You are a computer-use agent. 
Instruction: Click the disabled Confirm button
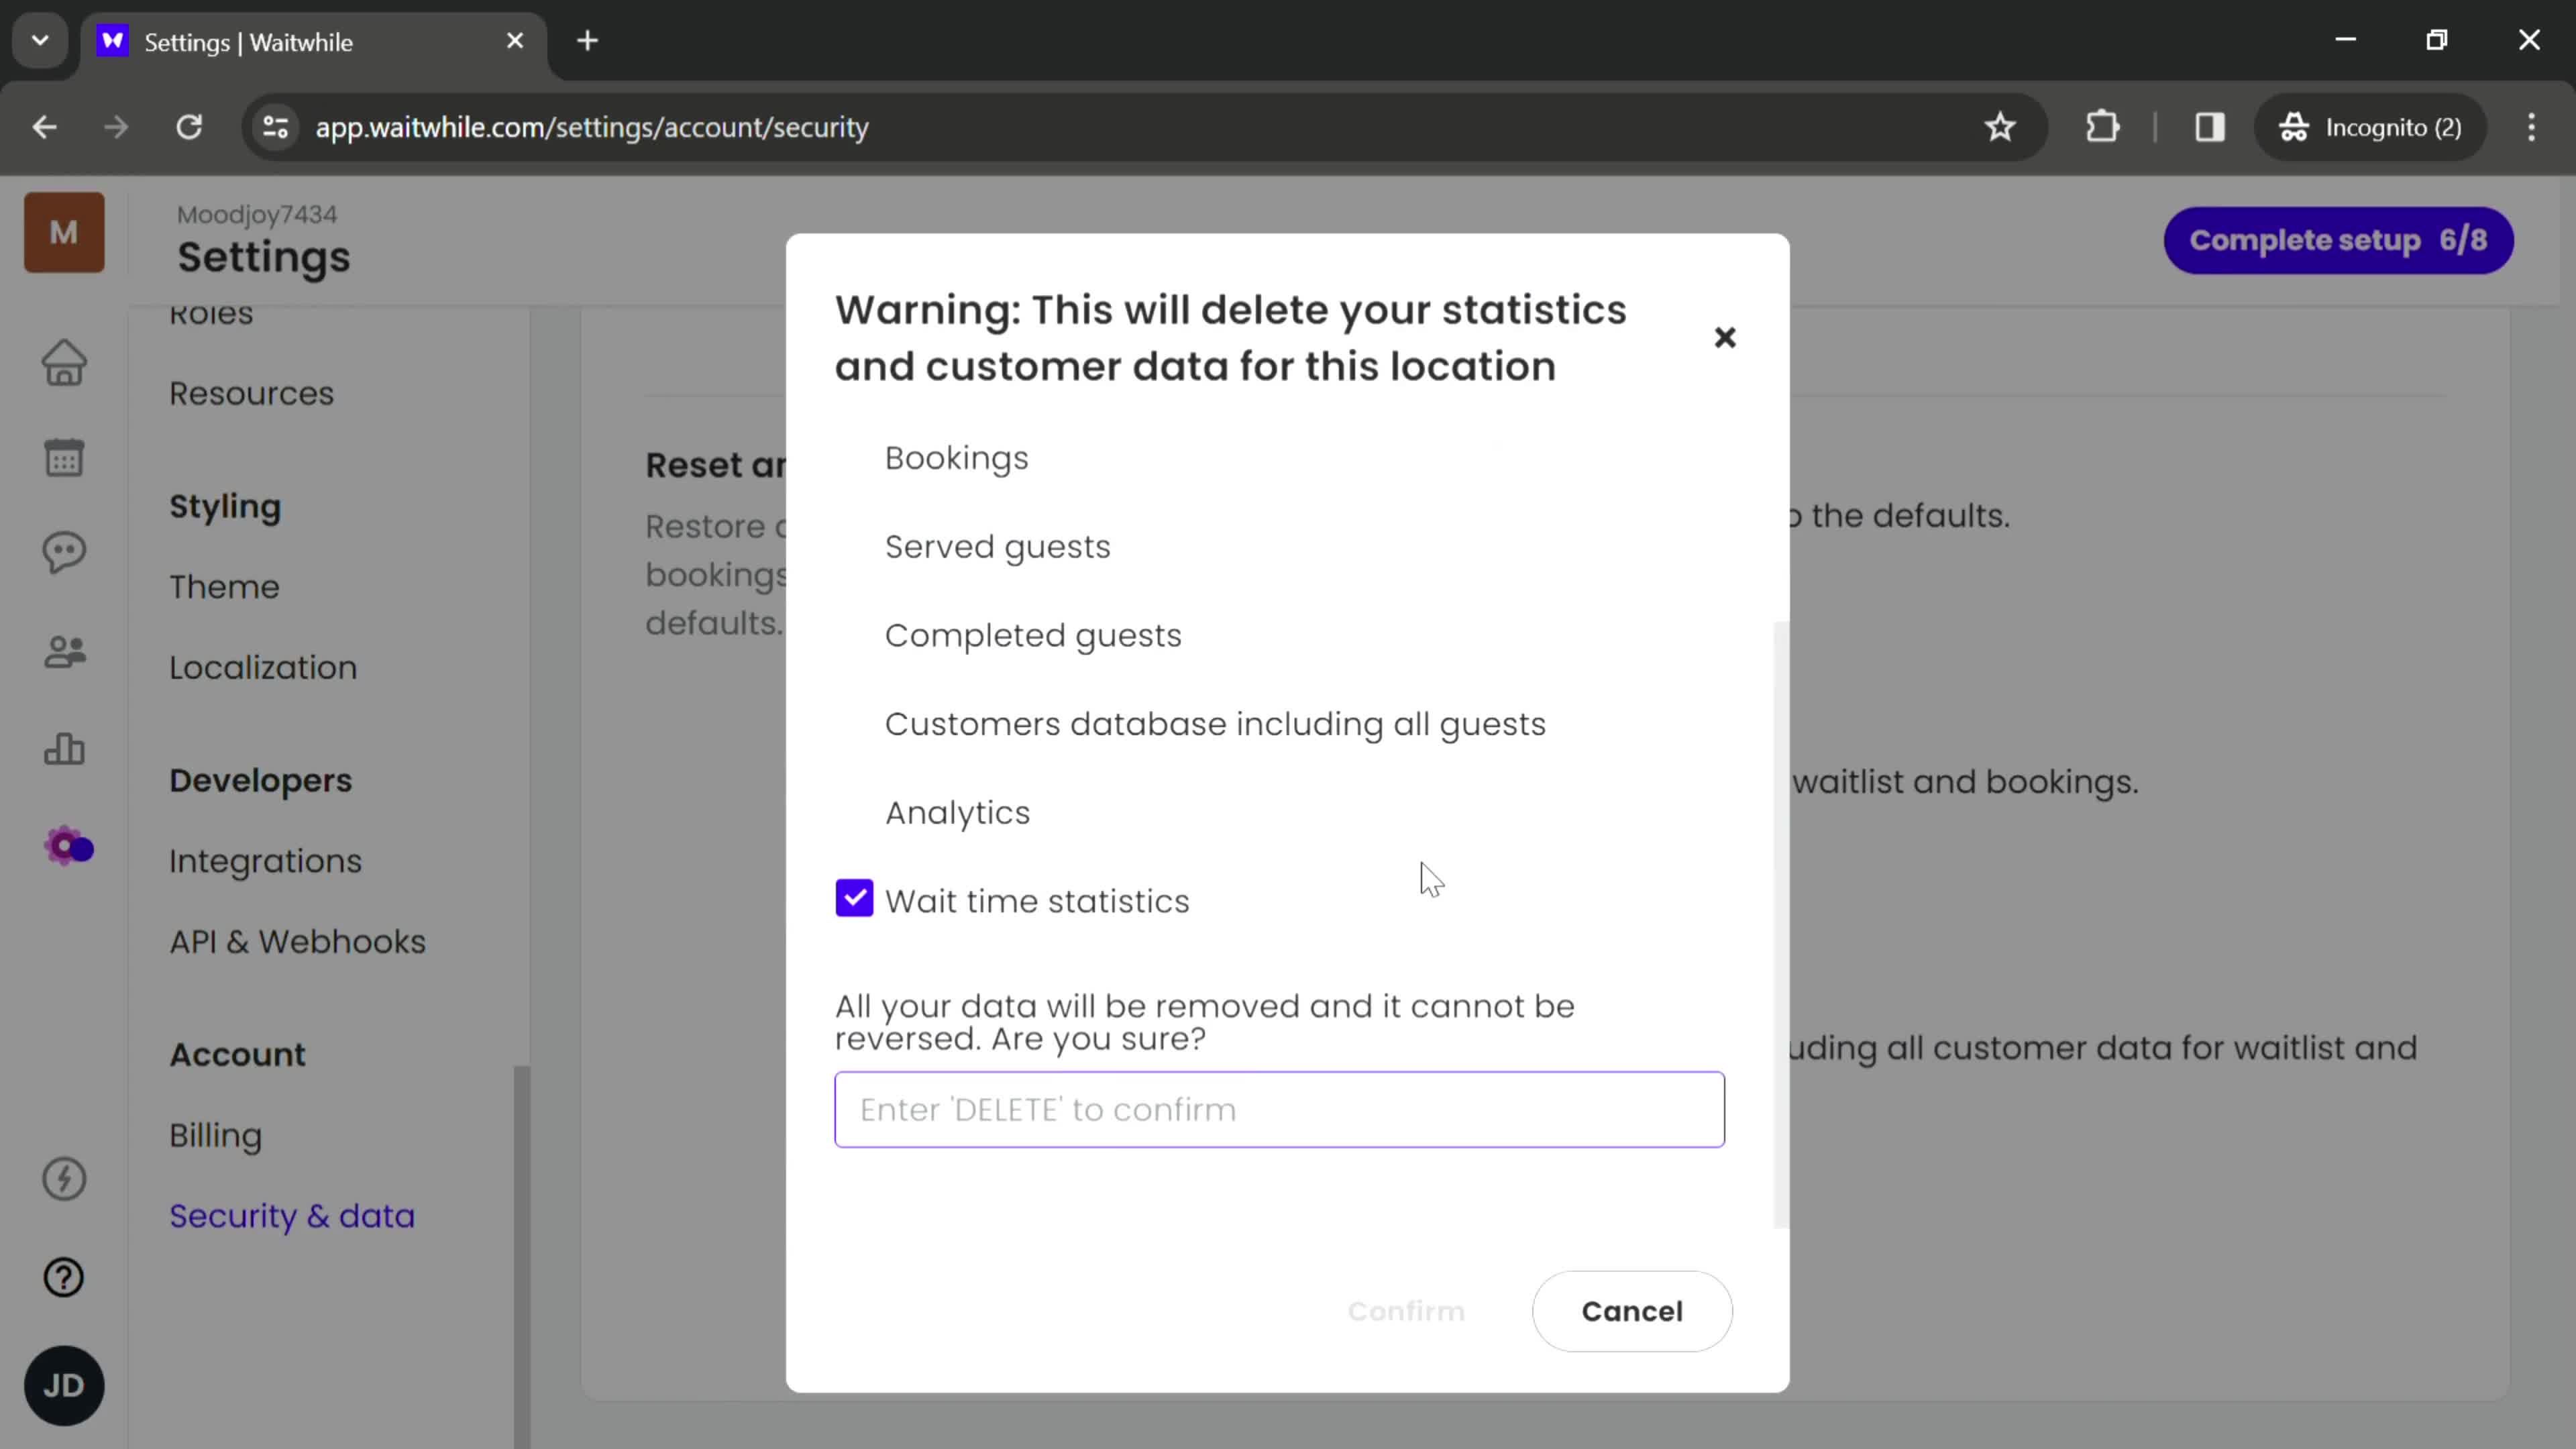tap(1406, 1310)
